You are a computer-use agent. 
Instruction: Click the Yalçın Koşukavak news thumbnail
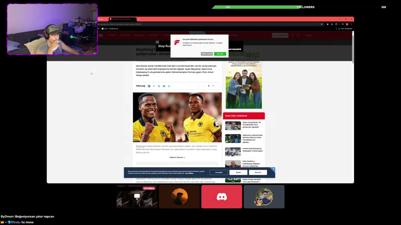point(233,126)
